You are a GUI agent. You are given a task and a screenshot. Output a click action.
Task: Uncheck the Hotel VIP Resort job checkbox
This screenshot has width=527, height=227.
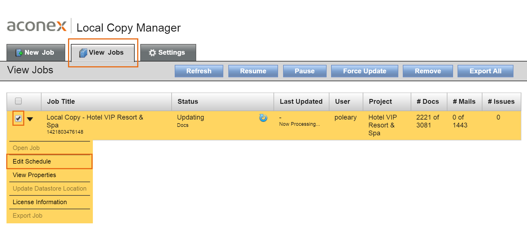tap(18, 118)
